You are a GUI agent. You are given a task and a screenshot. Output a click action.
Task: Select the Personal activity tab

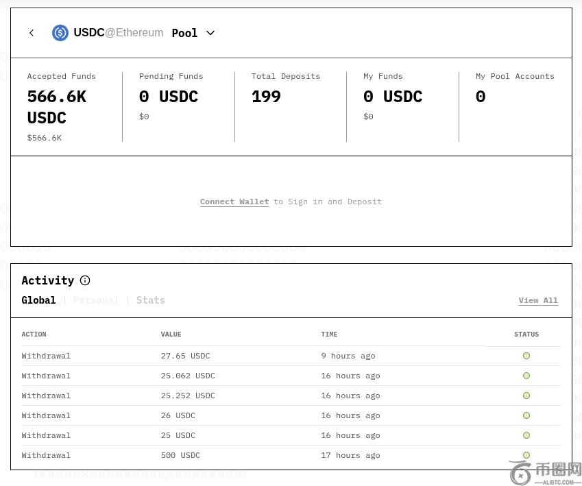pos(96,300)
